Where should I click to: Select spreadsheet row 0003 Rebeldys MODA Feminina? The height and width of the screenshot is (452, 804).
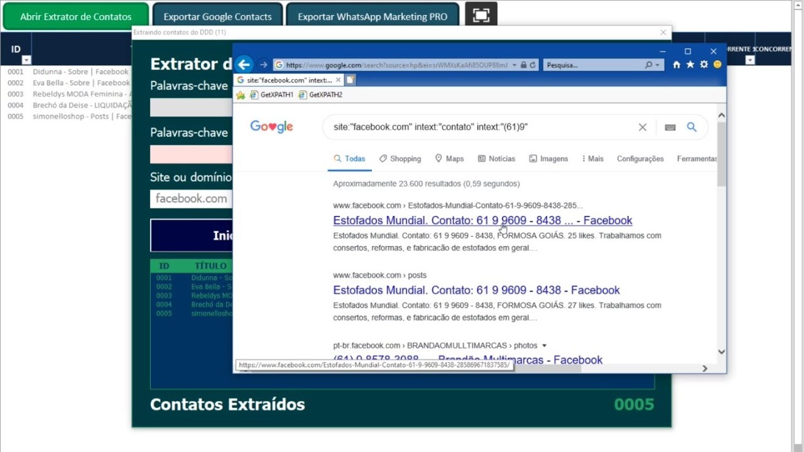pos(68,94)
